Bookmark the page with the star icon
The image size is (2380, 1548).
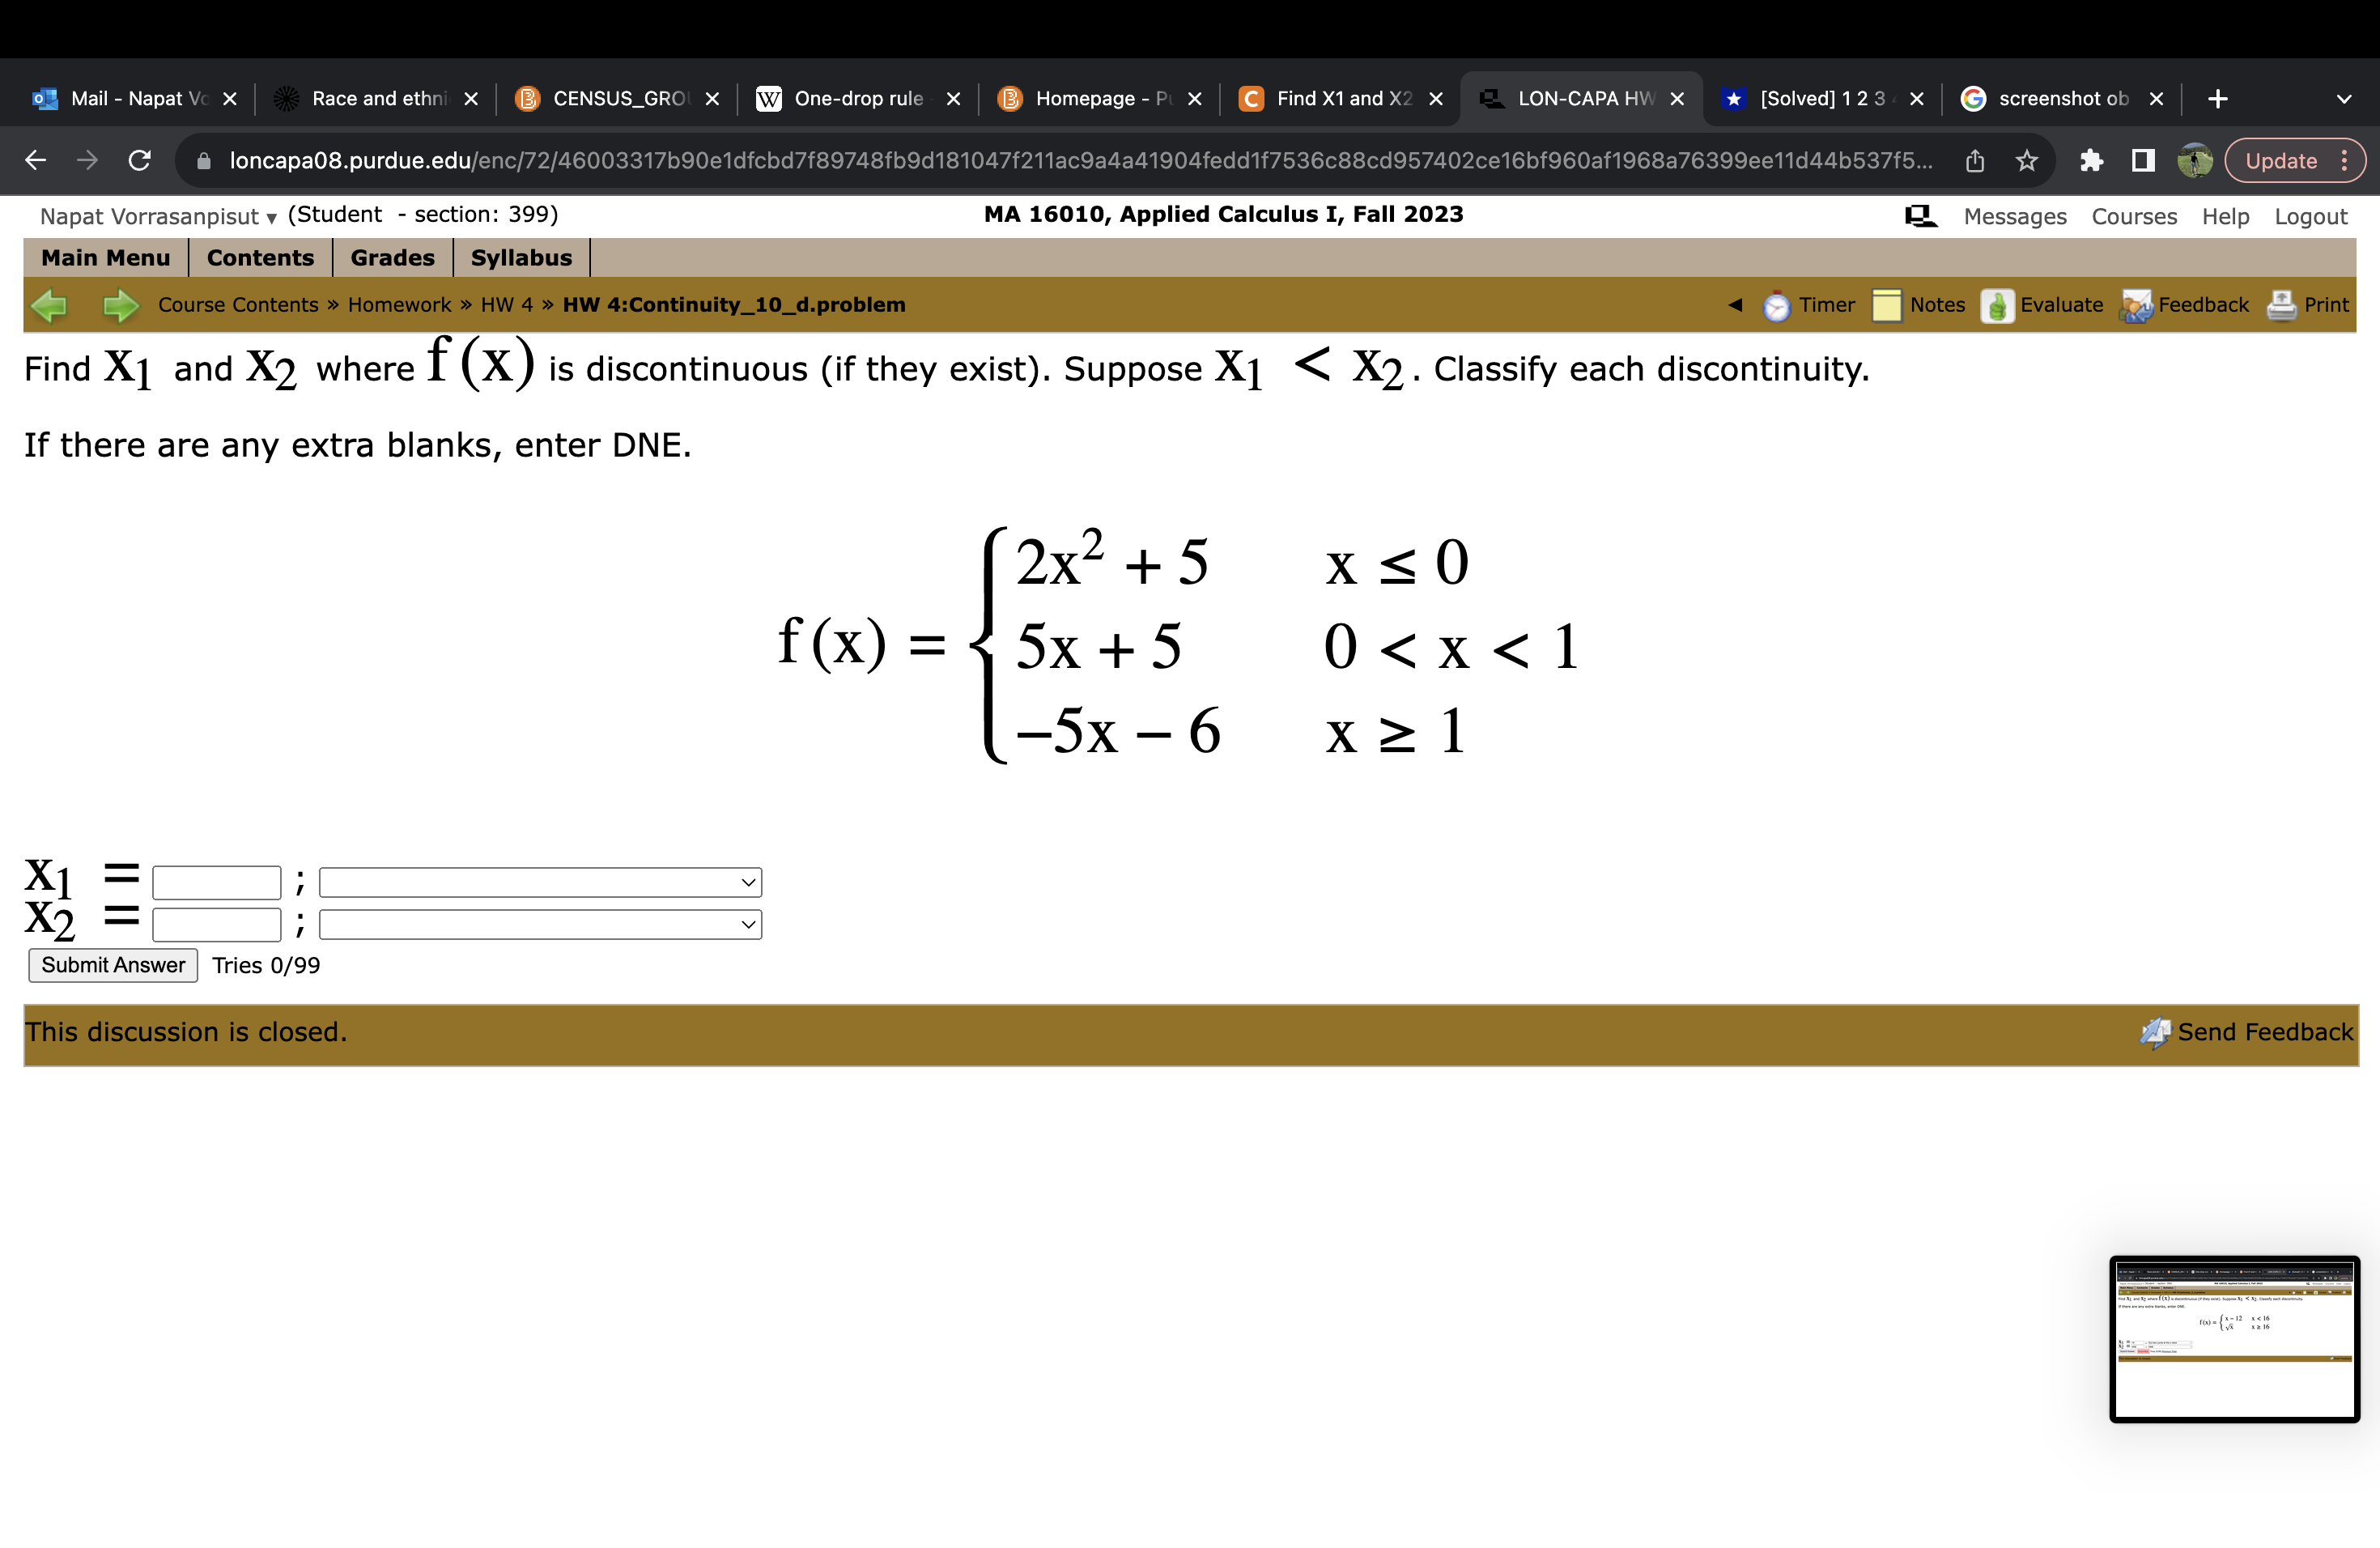(x=2026, y=160)
